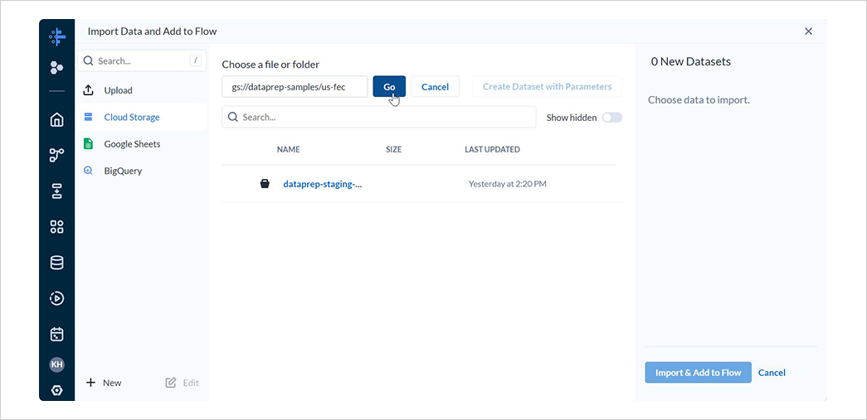
Task: Click the KH user avatar
Action: (x=56, y=364)
